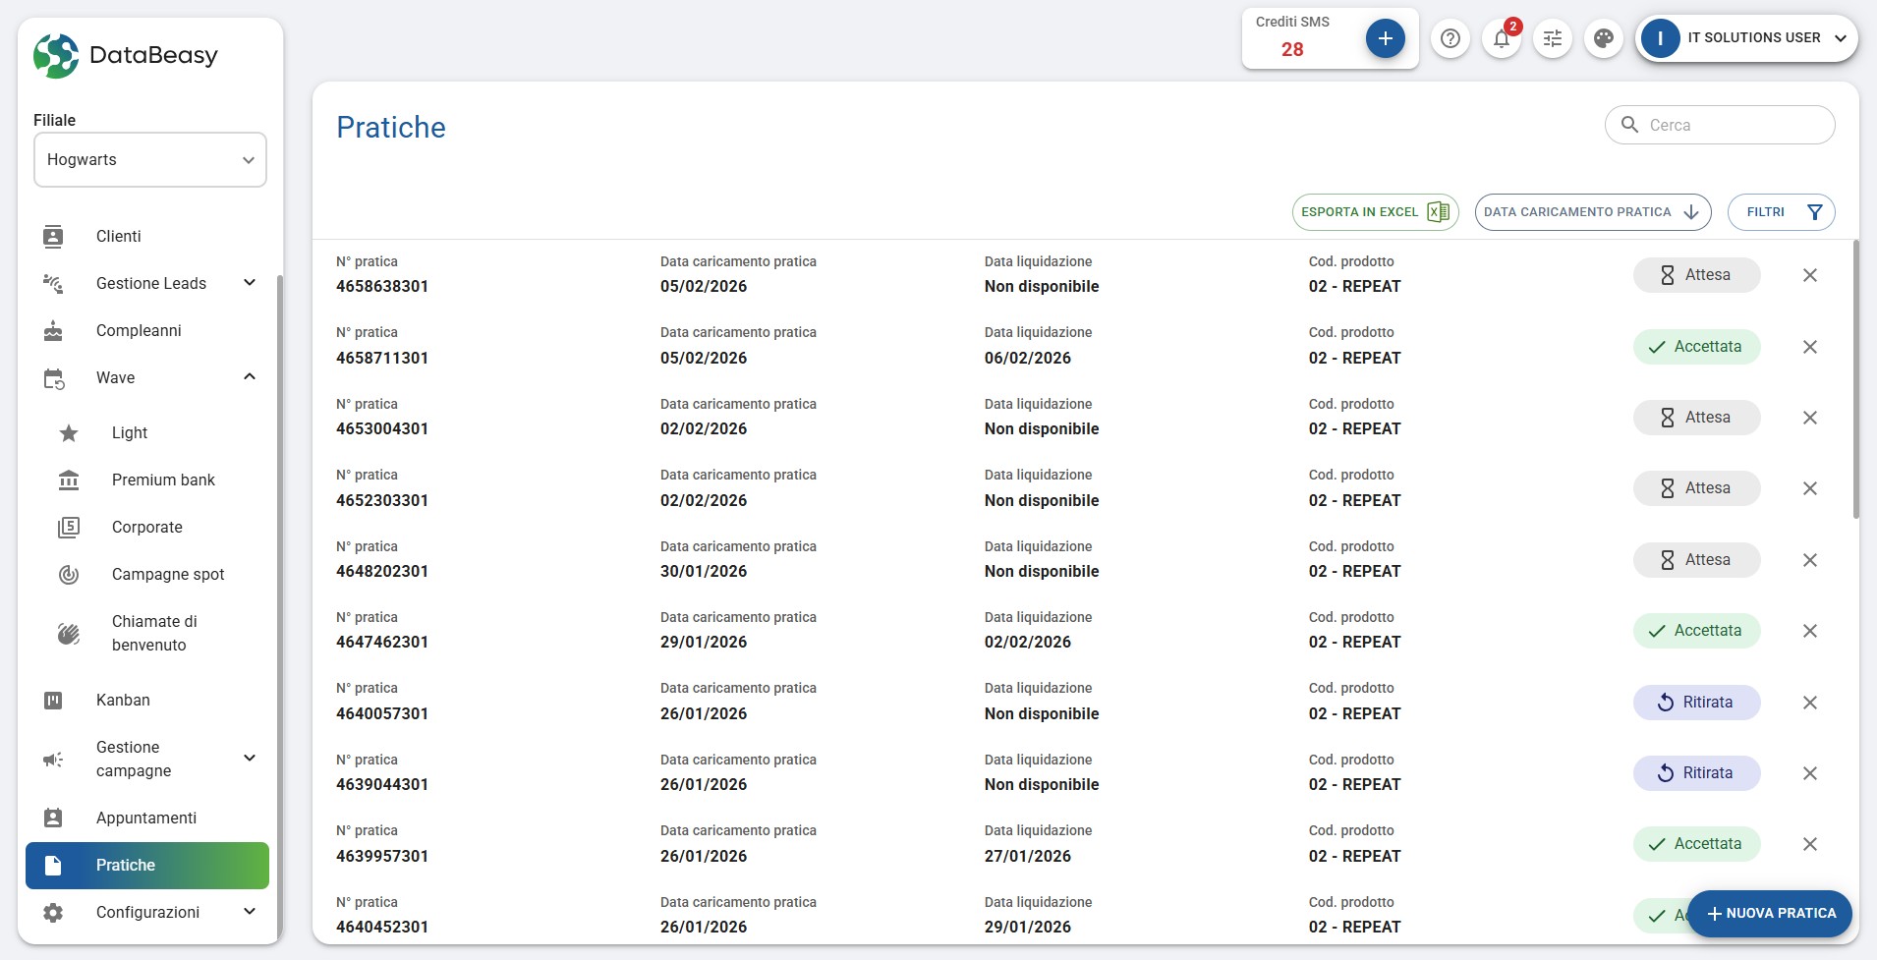The height and width of the screenshot is (960, 1877).
Task: Open the notifications bell icon
Action: pos(1501,38)
